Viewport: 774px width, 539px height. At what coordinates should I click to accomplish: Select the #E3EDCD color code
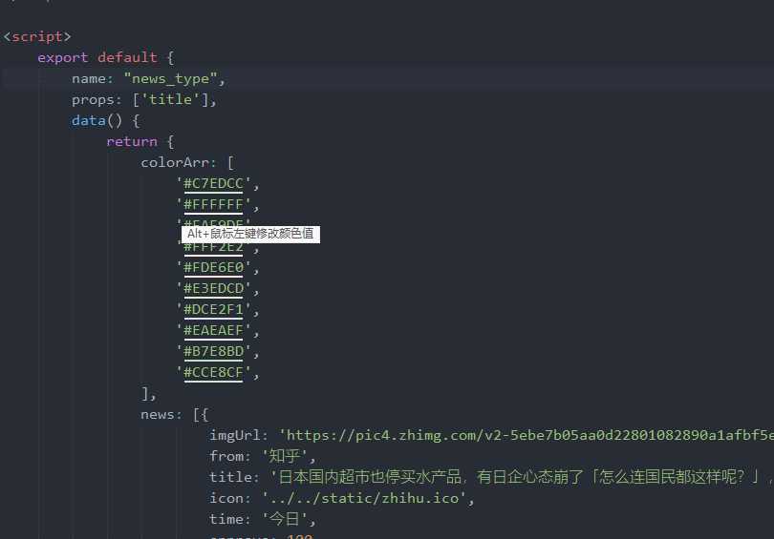click(217, 288)
